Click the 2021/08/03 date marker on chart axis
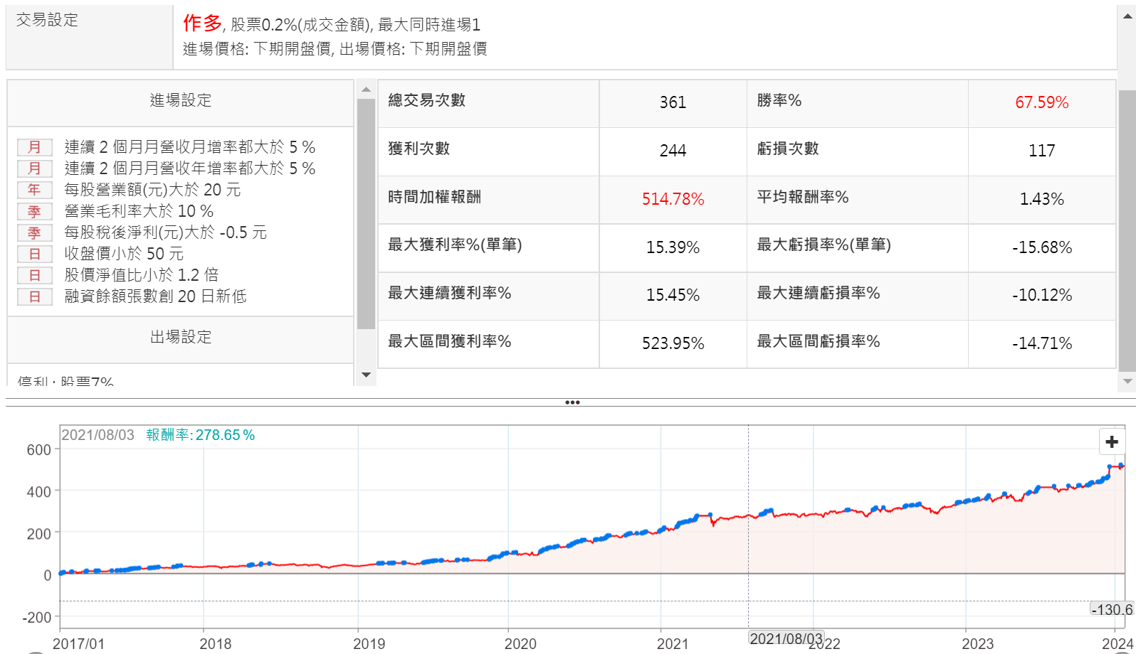Viewport: 1136px width, 654px height. [786, 638]
